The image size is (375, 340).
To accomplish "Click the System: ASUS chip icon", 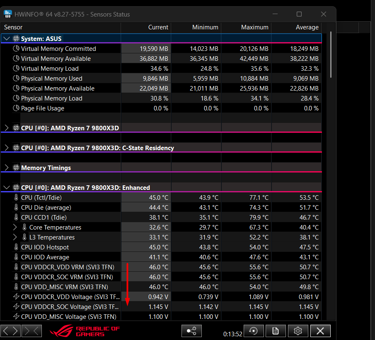I will pos(16,38).
